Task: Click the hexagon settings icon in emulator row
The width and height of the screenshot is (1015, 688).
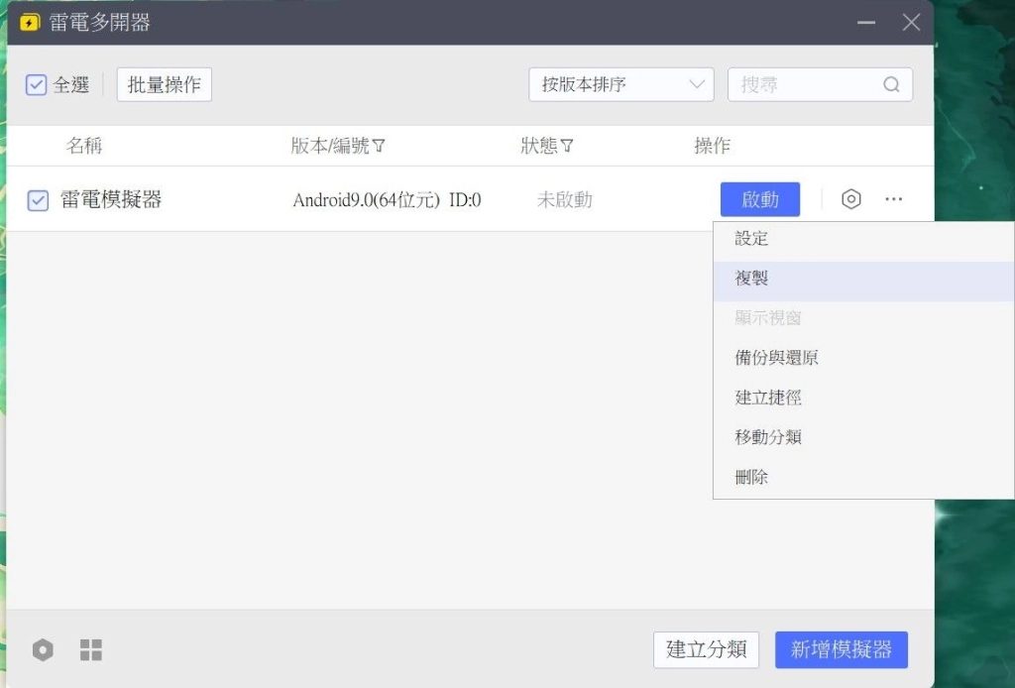Action: coord(850,199)
